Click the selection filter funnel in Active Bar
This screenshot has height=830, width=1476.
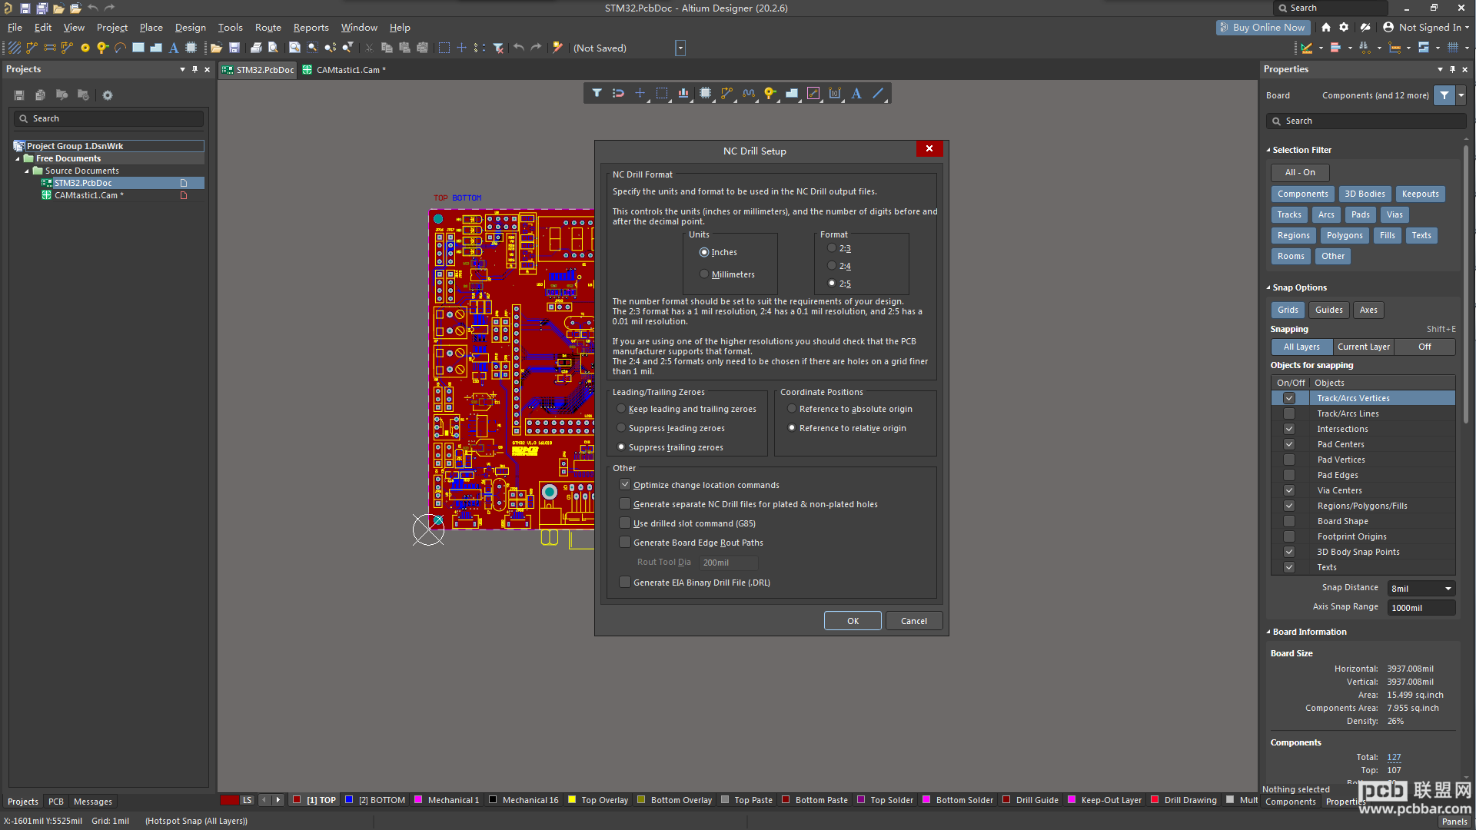coord(597,93)
